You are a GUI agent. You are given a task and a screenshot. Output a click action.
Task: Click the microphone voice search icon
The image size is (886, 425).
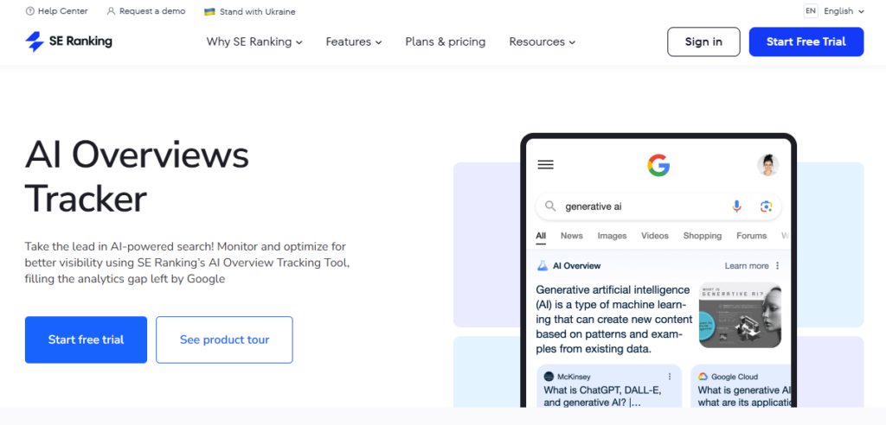click(736, 206)
